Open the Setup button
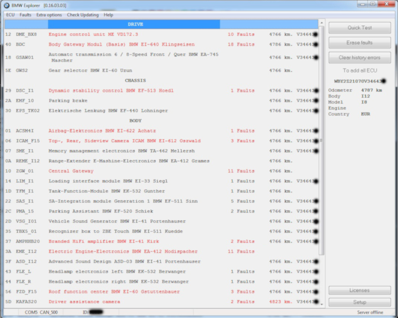Screen dimensions: 398x318 (x=360, y=302)
